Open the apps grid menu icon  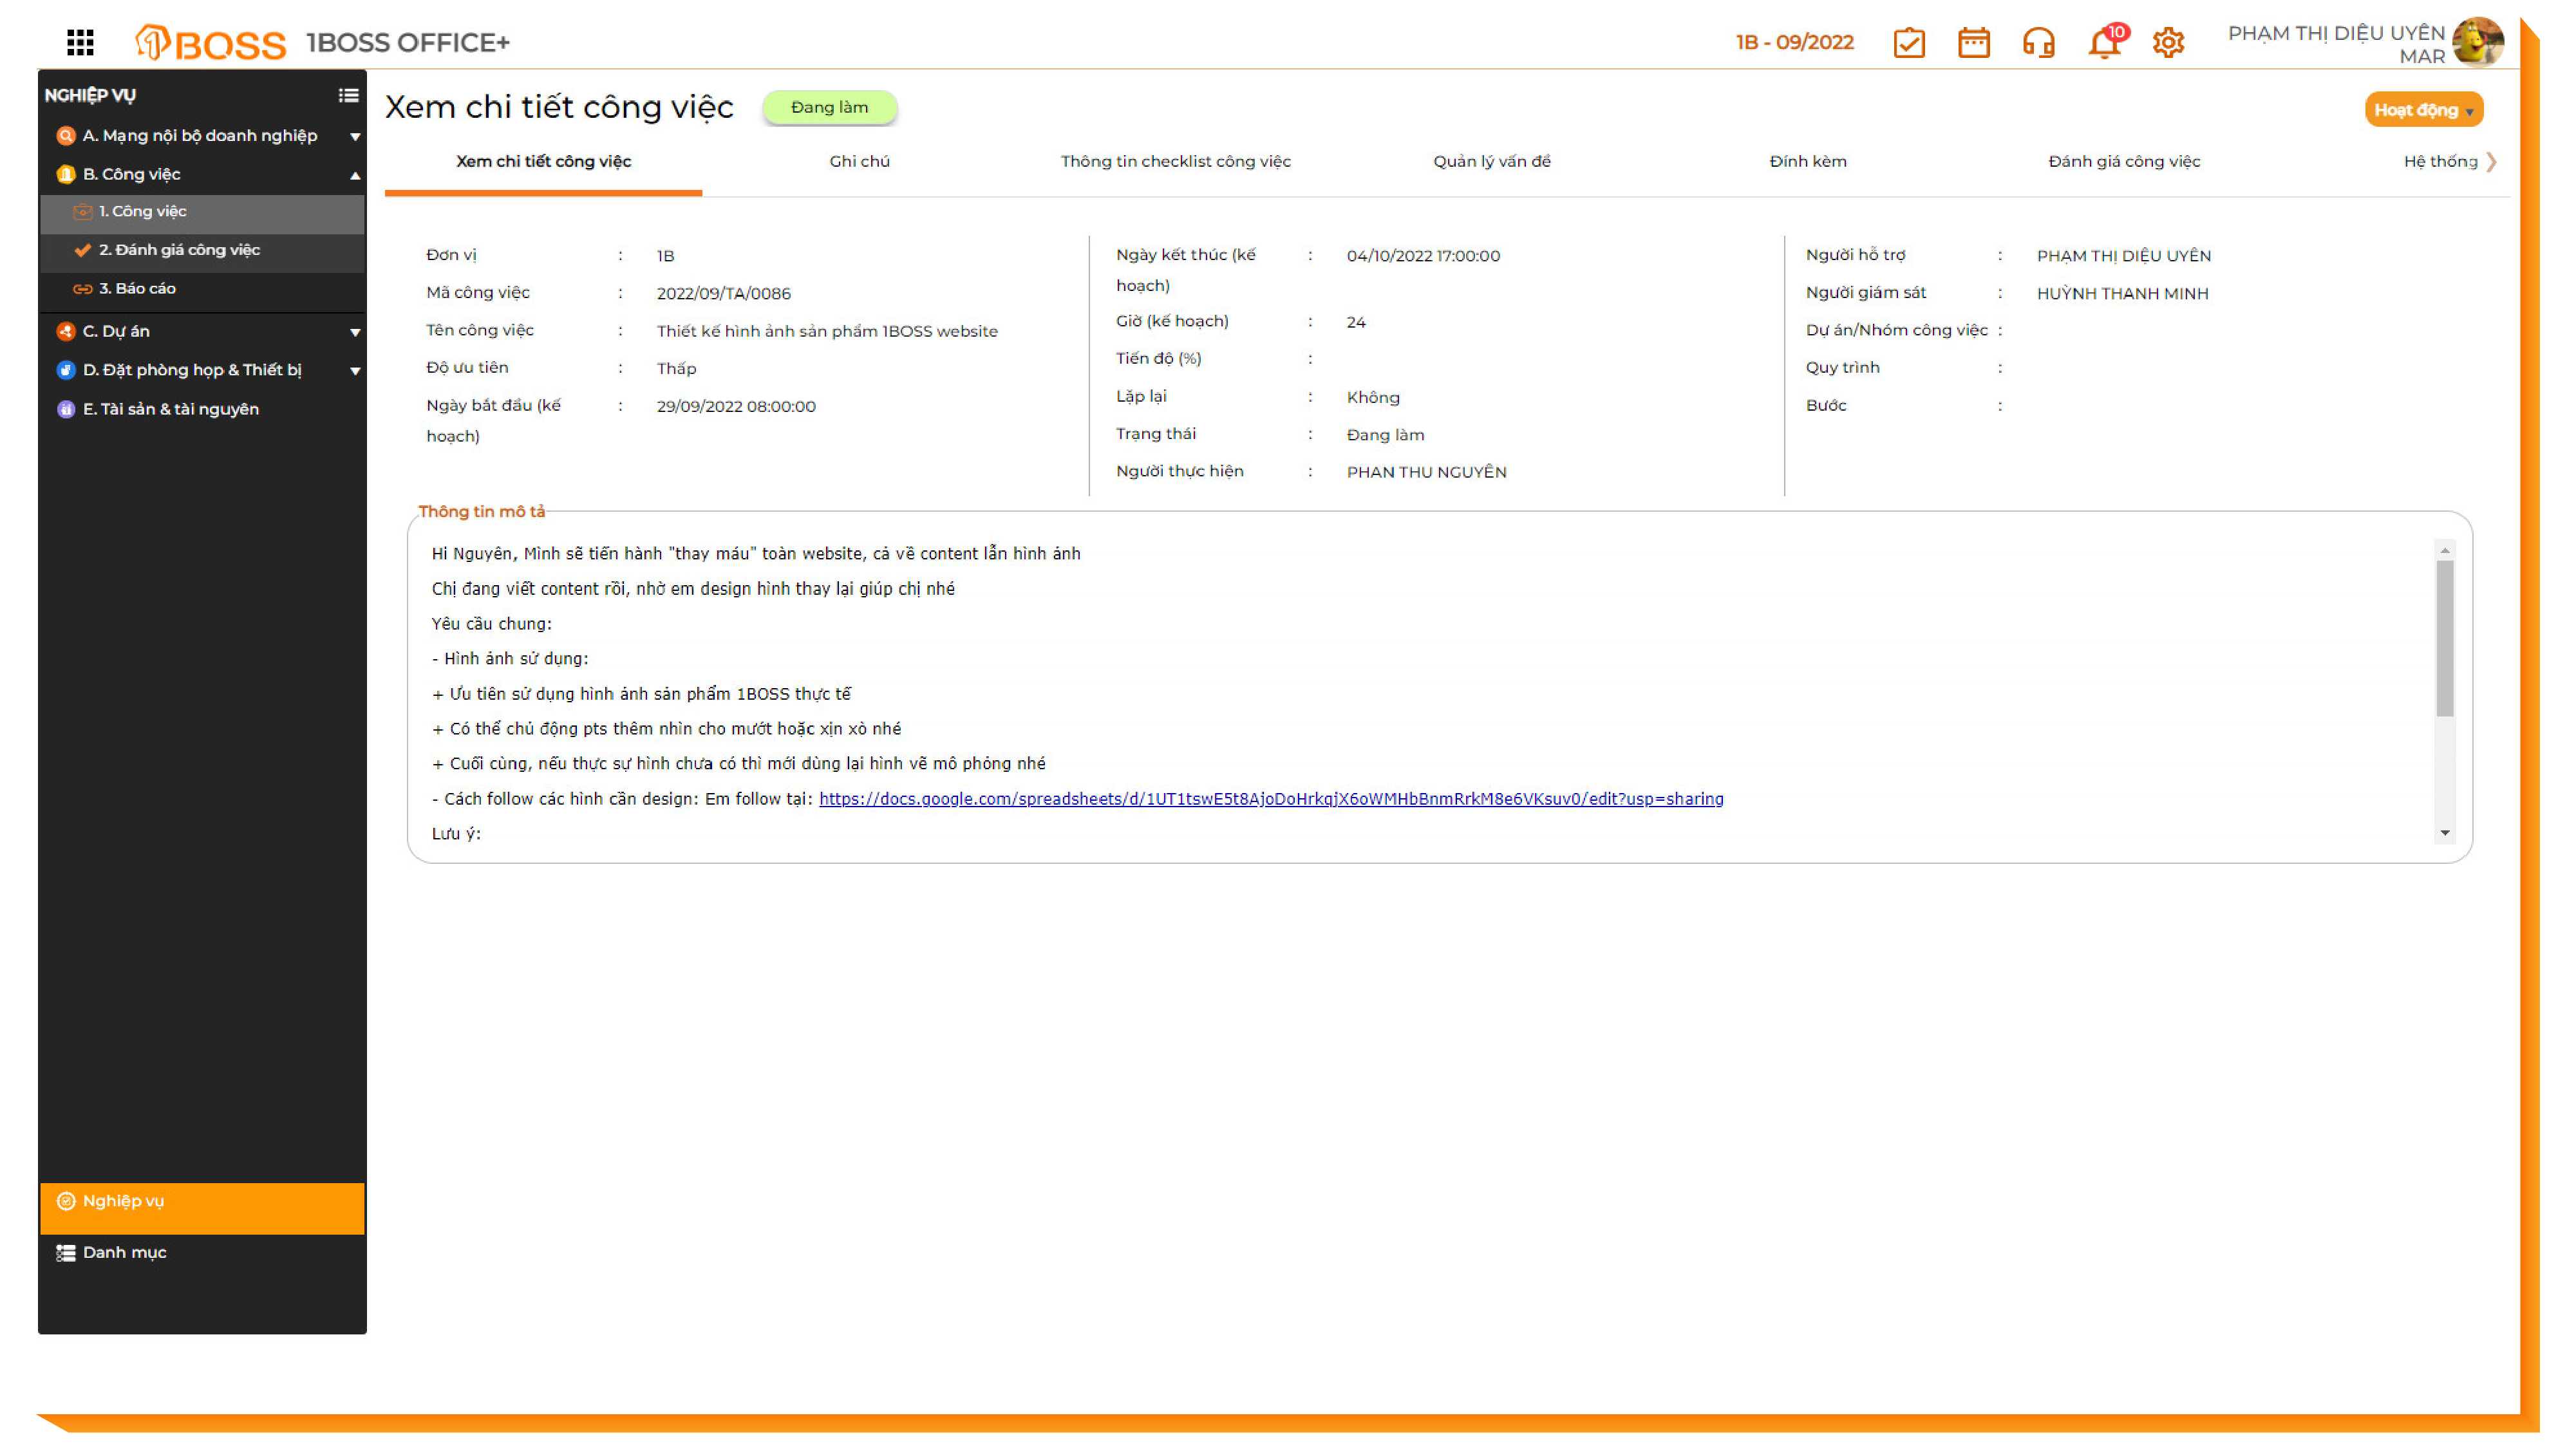click(x=80, y=42)
